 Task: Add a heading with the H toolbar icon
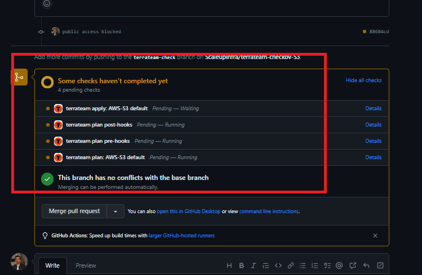point(229,265)
